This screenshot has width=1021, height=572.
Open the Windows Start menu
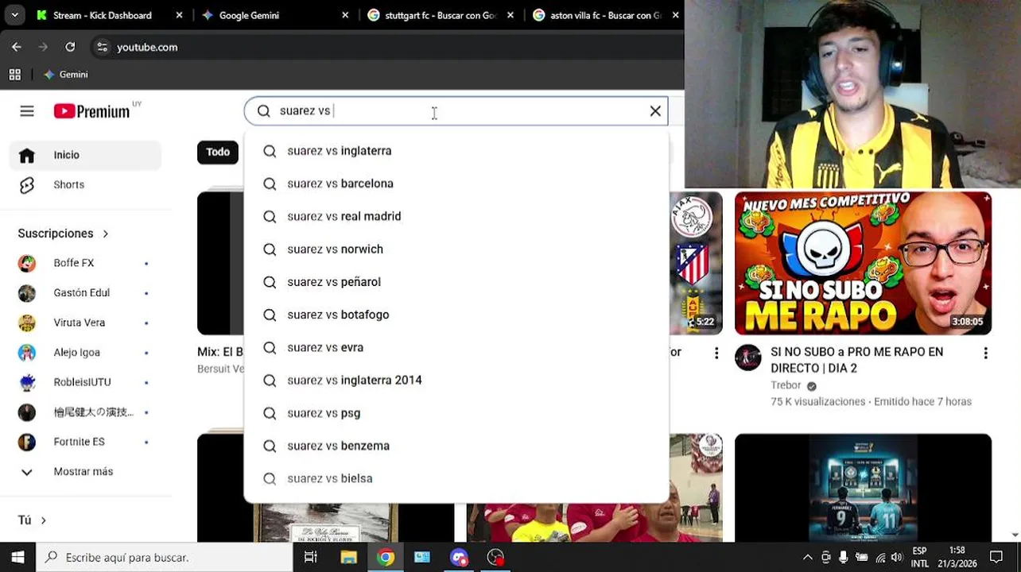17,557
